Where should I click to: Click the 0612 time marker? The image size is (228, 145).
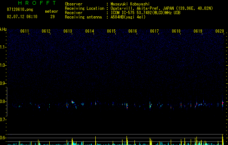[46, 31]
